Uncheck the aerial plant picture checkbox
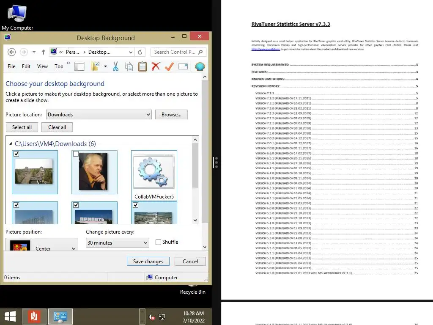Screen dimensions: 433x325 coord(136,205)
